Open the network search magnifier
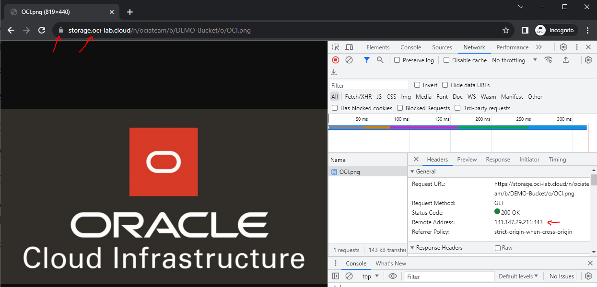The height and width of the screenshot is (287, 597). (x=380, y=60)
